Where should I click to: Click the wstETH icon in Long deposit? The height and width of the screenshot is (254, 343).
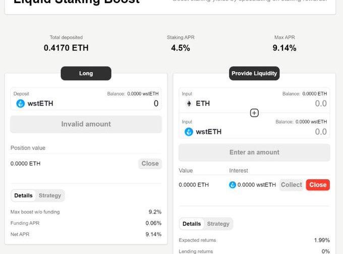point(21,104)
